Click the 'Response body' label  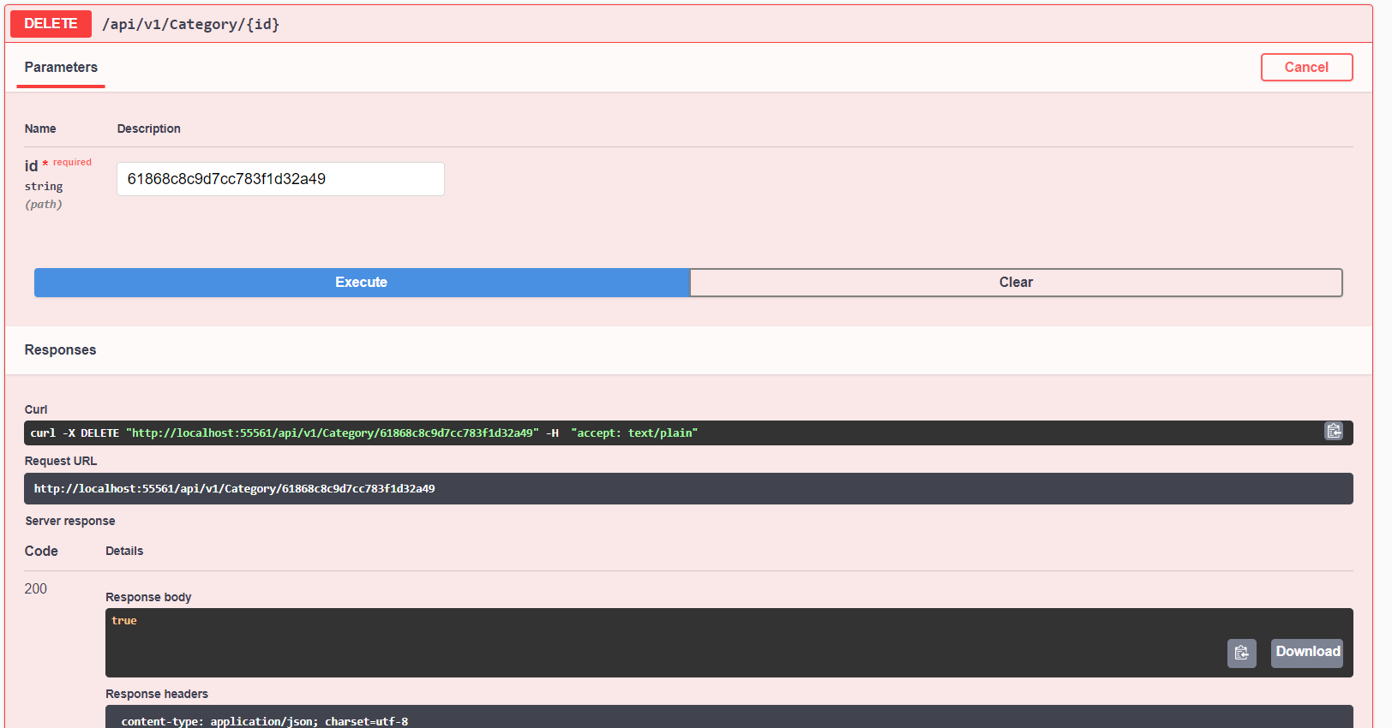[148, 598]
